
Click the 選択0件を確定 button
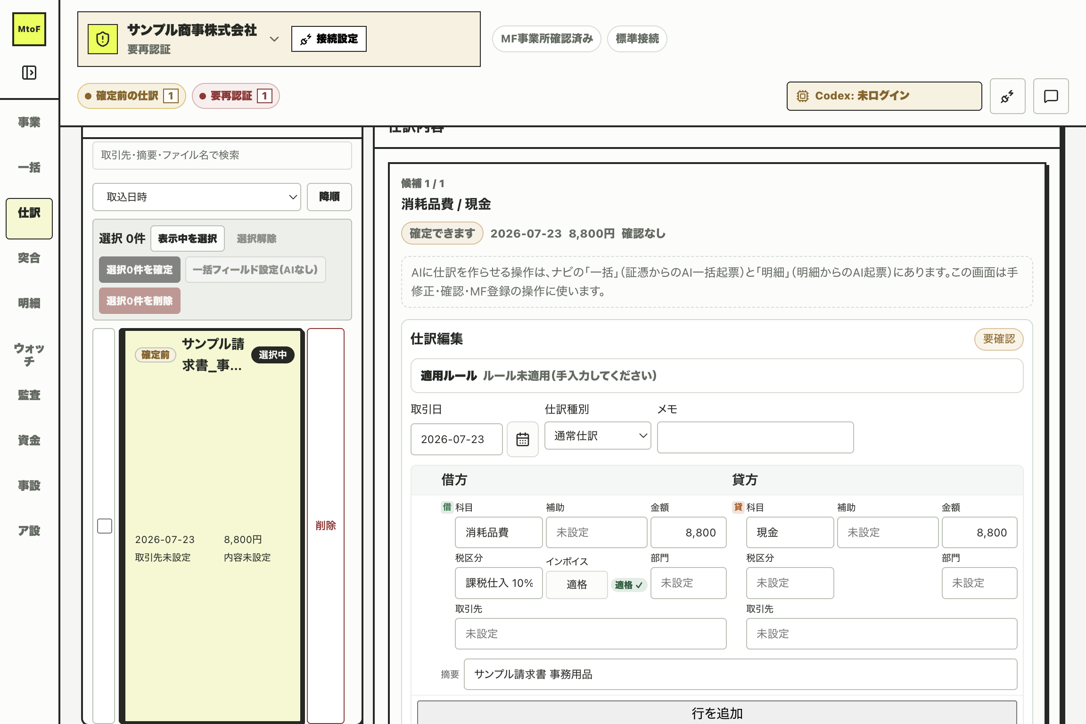[140, 270]
